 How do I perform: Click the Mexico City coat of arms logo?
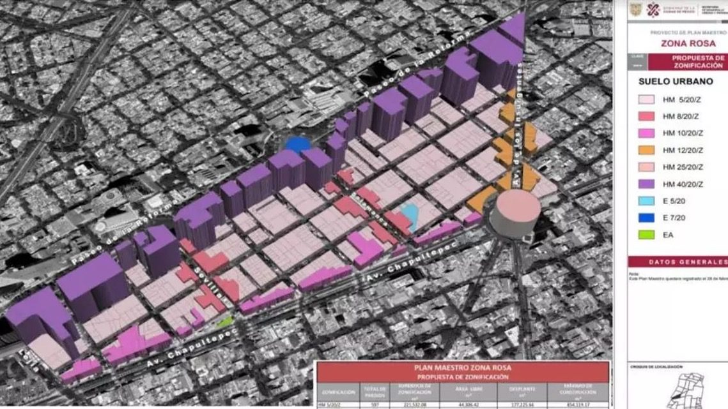pos(635,10)
